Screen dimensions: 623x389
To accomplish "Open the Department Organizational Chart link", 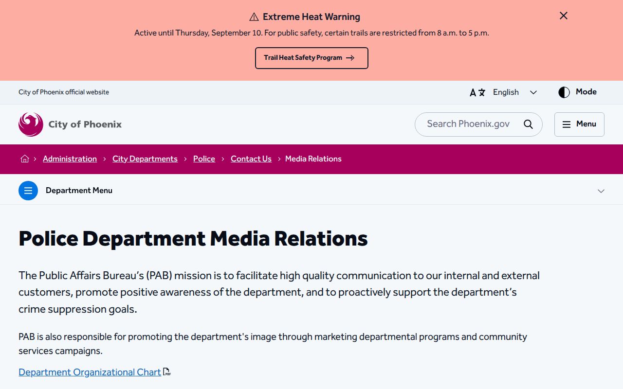I will pyautogui.click(x=90, y=372).
